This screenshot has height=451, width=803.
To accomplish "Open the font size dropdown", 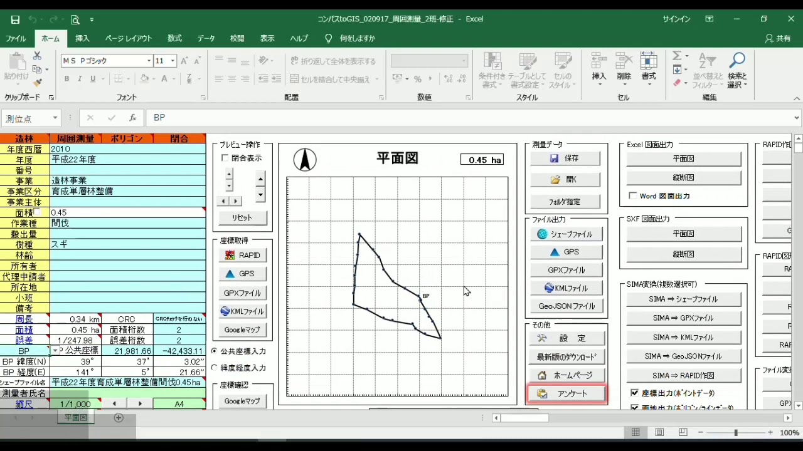I will (173, 61).
